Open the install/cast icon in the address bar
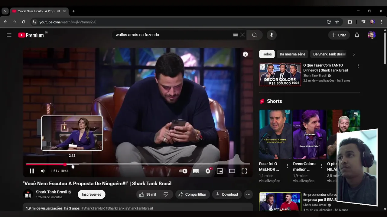387x217 pixels. 329,22
